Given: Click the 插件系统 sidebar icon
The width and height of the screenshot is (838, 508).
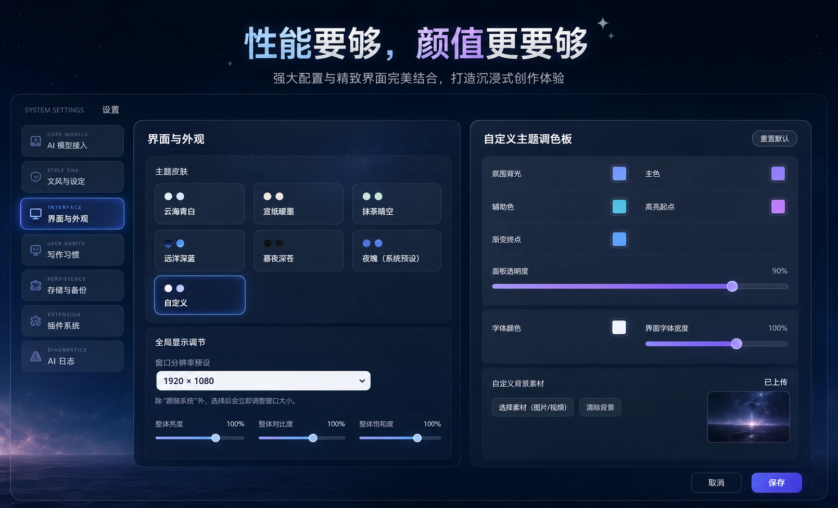Looking at the screenshot, I should point(35,321).
